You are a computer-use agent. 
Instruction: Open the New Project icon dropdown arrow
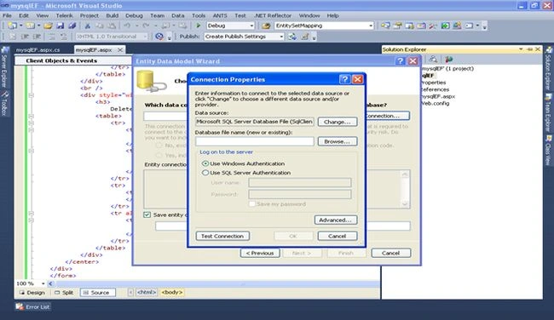(x=20, y=26)
